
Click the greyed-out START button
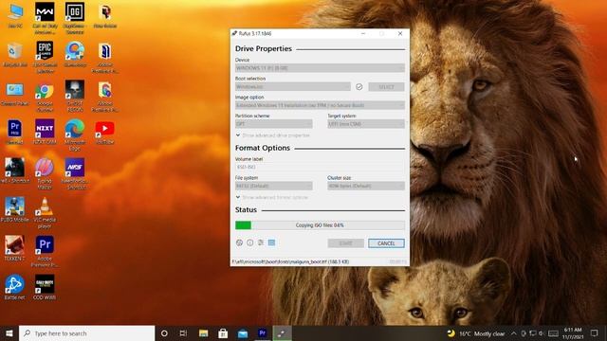coord(345,243)
